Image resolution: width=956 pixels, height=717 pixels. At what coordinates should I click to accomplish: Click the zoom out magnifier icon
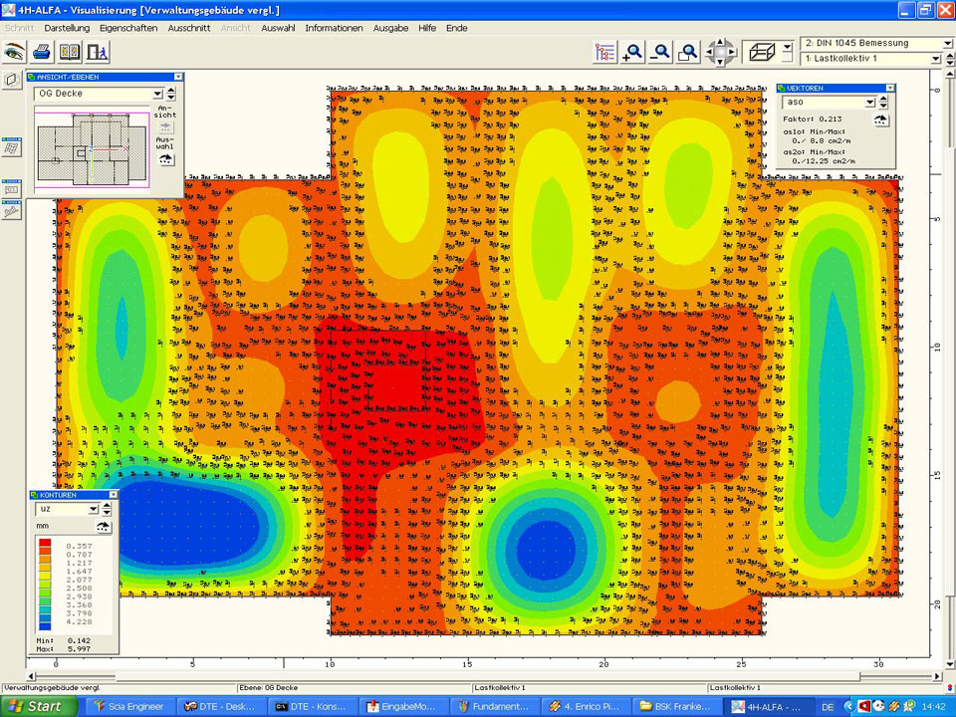(x=659, y=52)
